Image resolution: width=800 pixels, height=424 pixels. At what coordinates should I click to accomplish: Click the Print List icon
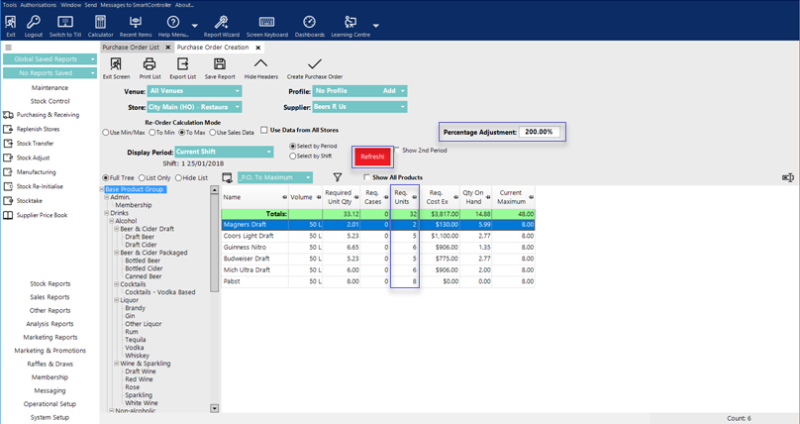click(x=150, y=65)
